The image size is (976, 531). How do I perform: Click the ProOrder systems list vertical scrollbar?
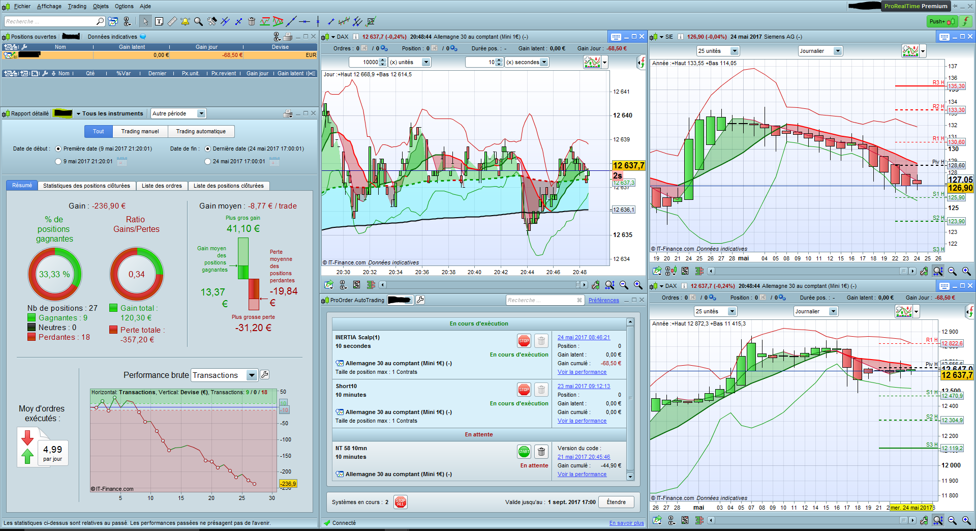click(630, 399)
